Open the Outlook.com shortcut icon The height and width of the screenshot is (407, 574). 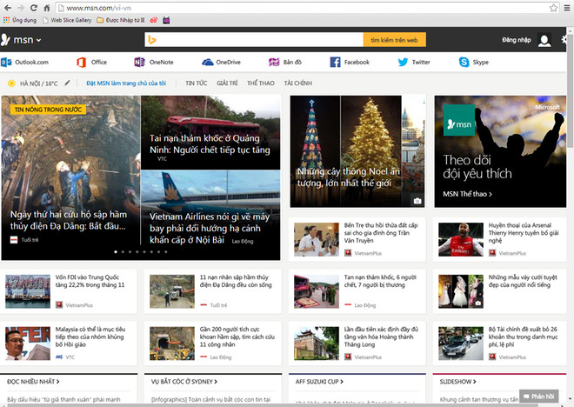[x=6, y=62]
